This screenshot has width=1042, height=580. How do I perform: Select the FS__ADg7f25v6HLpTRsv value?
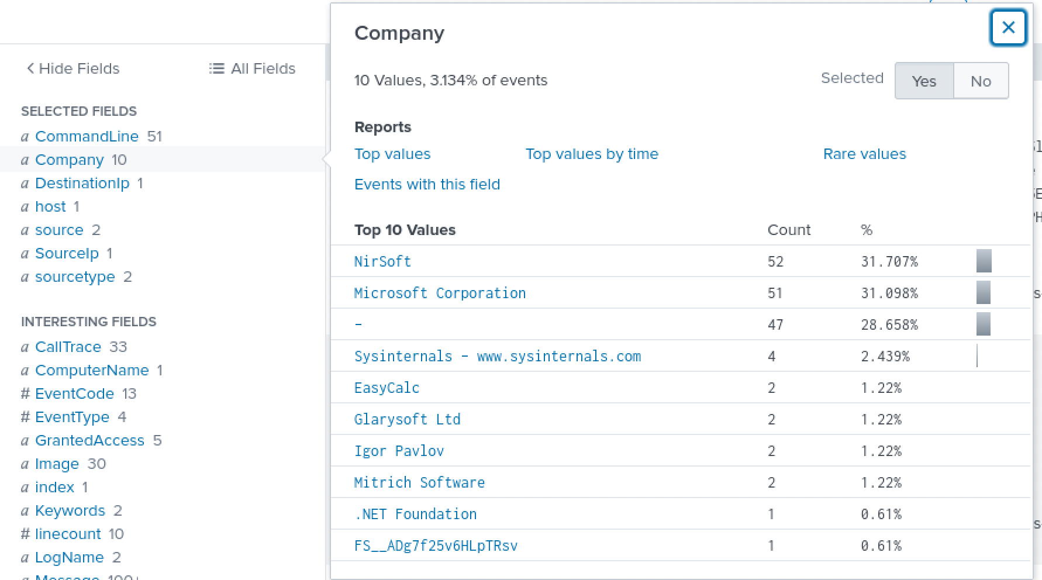click(436, 546)
